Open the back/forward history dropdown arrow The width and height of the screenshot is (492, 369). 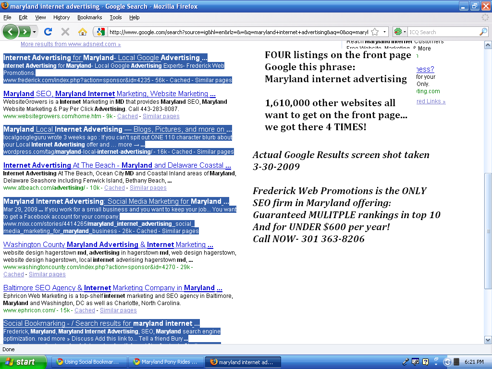pos(34,32)
